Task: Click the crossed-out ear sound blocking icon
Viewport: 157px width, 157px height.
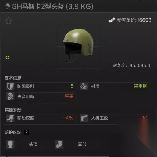Action: [x=10, y=97]
